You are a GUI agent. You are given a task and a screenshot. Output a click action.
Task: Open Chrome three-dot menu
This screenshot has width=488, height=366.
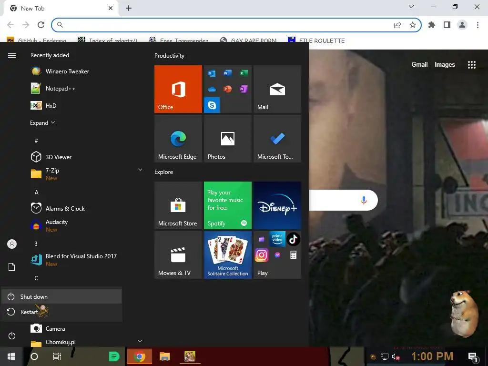click(478, 25)
